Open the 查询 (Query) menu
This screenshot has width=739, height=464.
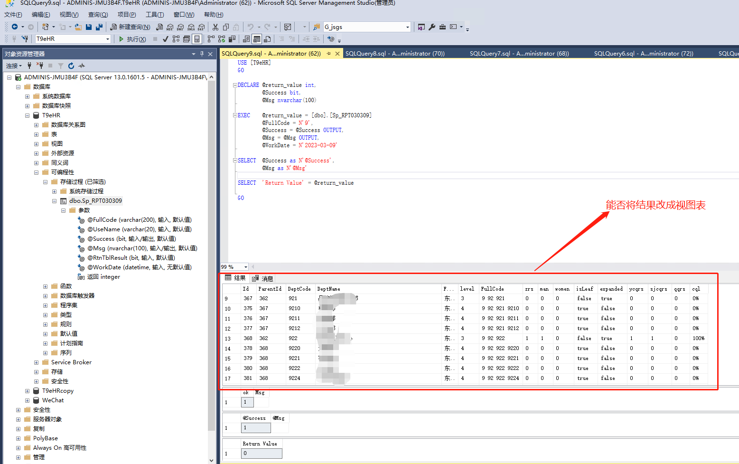98,15
